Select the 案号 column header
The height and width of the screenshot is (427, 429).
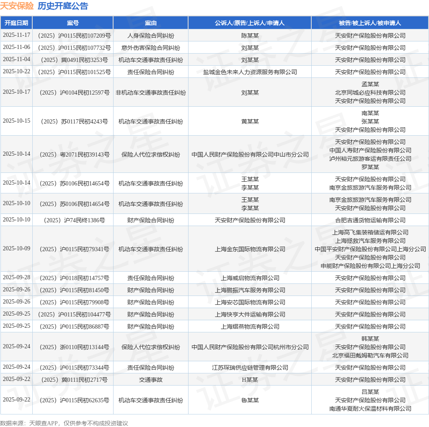click(x=73, y=23)
